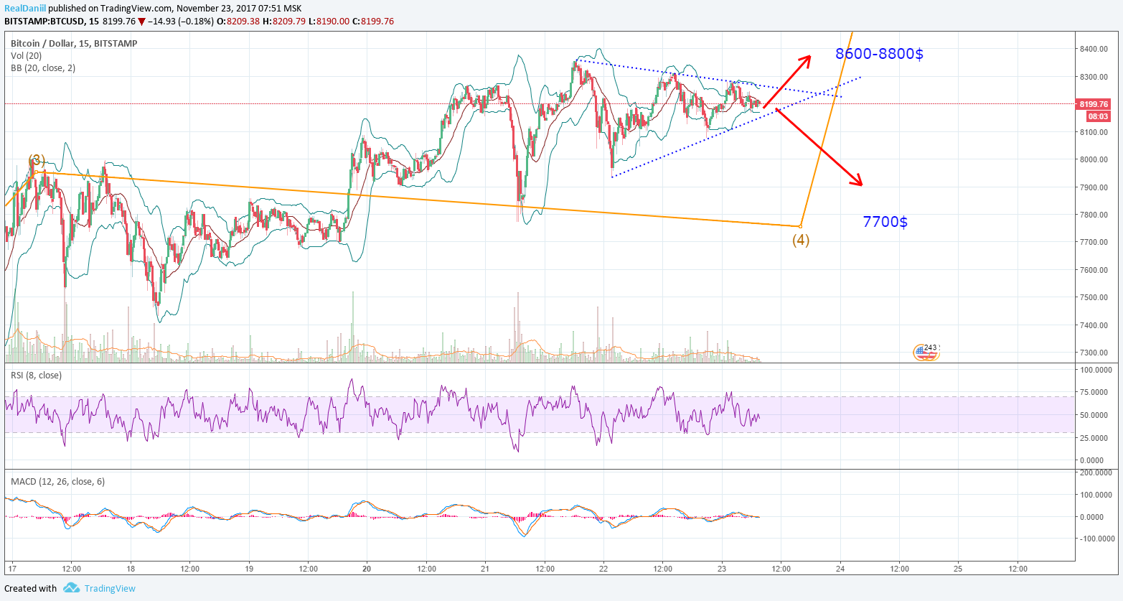
Task: Click the small orange circle at wave (4) endpoint
Action: 801,227
